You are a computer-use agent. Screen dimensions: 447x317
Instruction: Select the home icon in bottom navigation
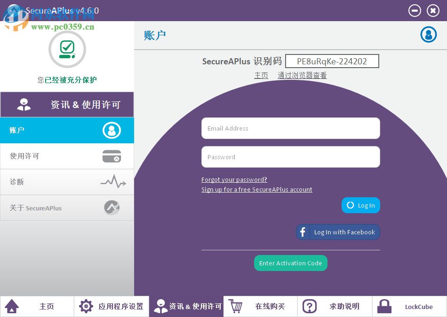tap(12, 306)
